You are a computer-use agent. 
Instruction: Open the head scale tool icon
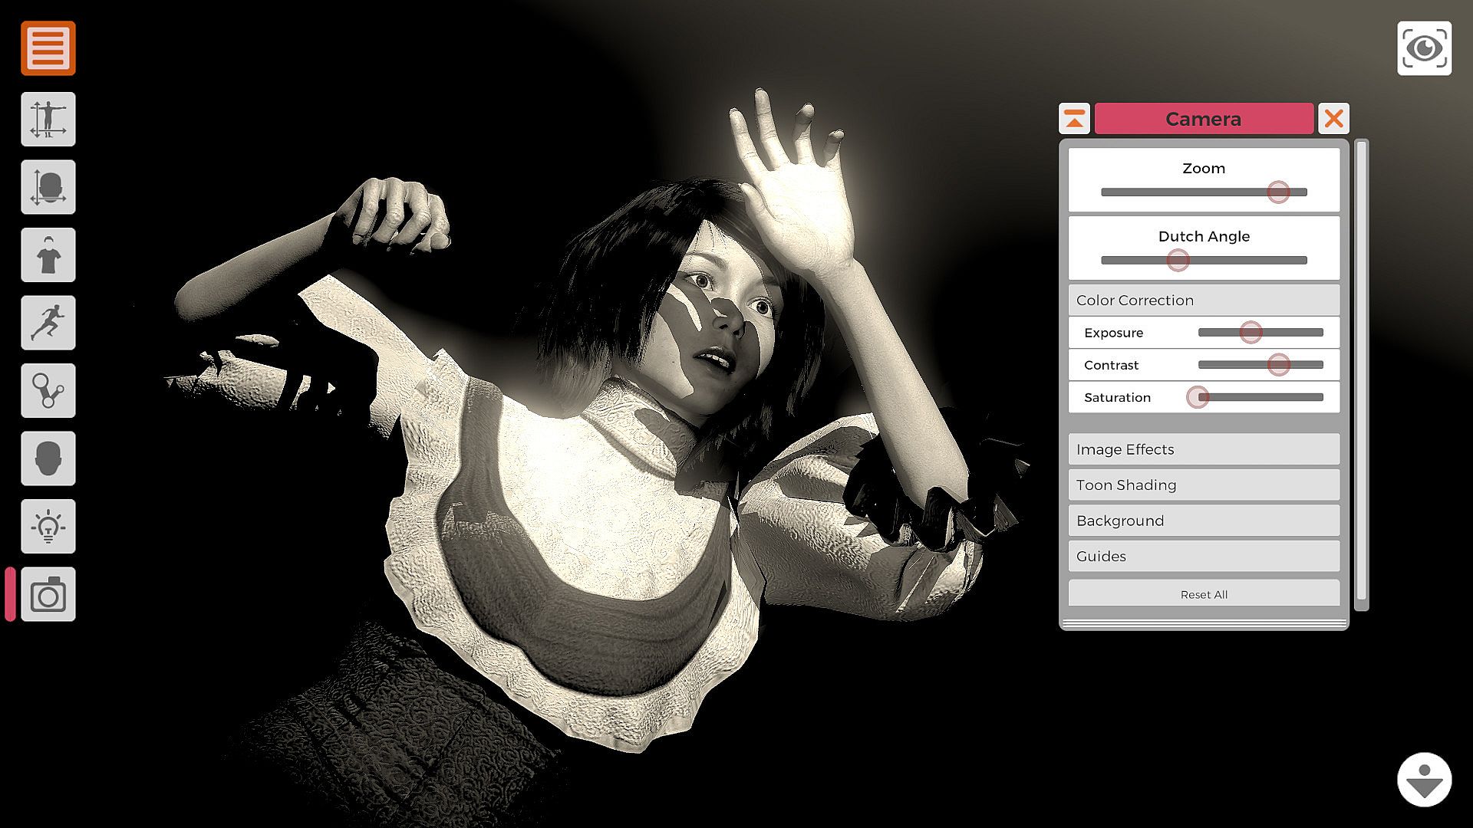(x=48, y=187)
